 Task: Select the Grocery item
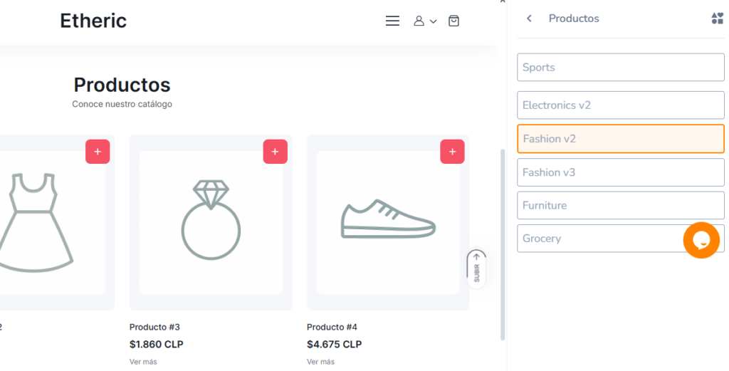598,239
